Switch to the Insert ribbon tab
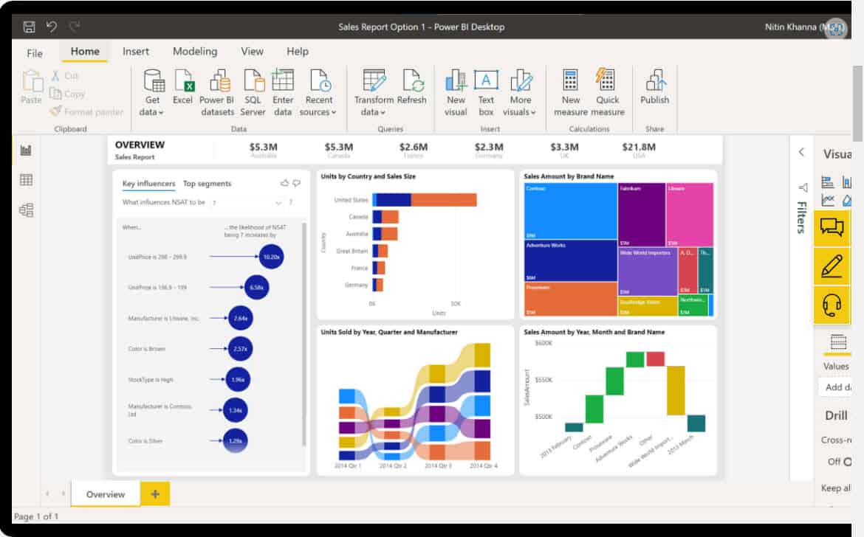The height and width of the screenshot is (537, 864). coord(136,51)
